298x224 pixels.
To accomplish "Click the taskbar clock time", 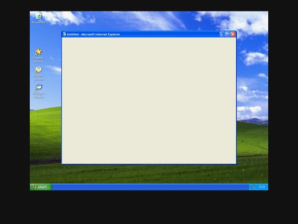I will coord(262,187).
